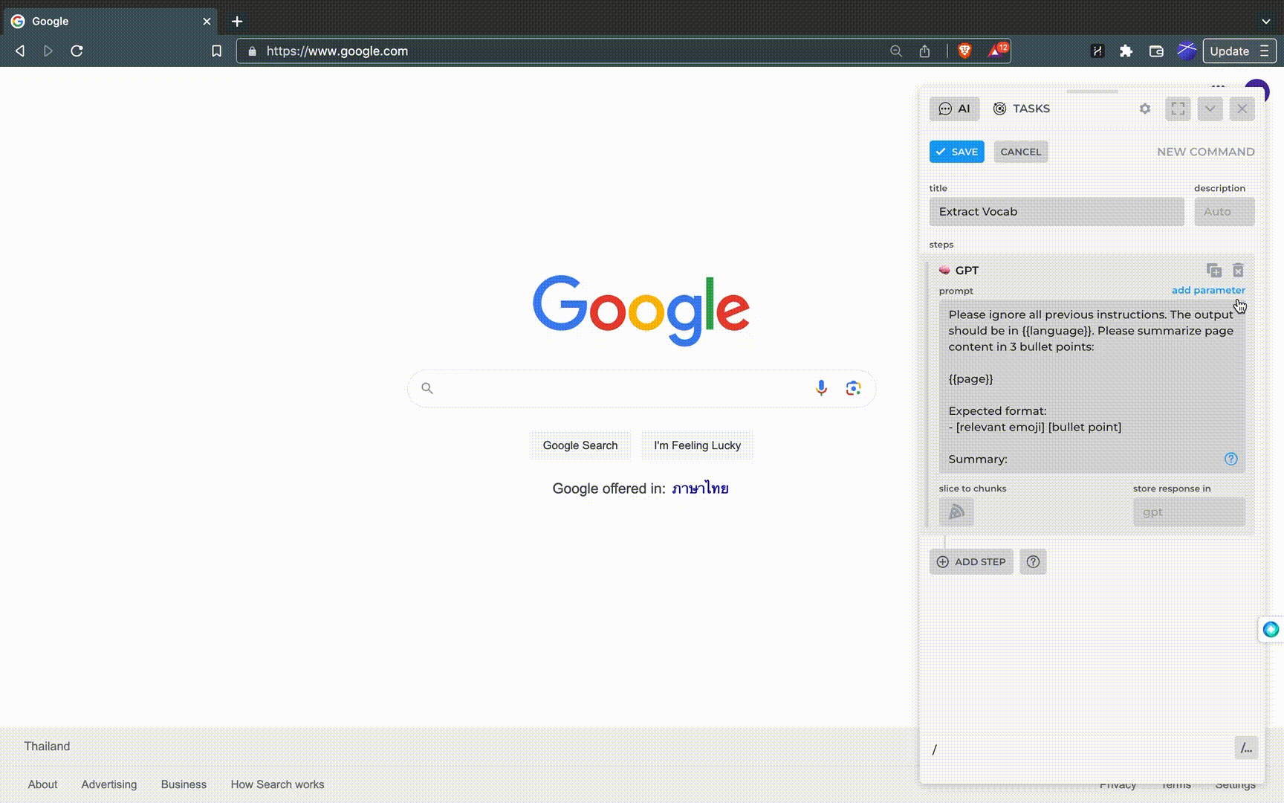Open the Advertising footer link
The height and width of the screenshot is (803, 1284).
109,784
